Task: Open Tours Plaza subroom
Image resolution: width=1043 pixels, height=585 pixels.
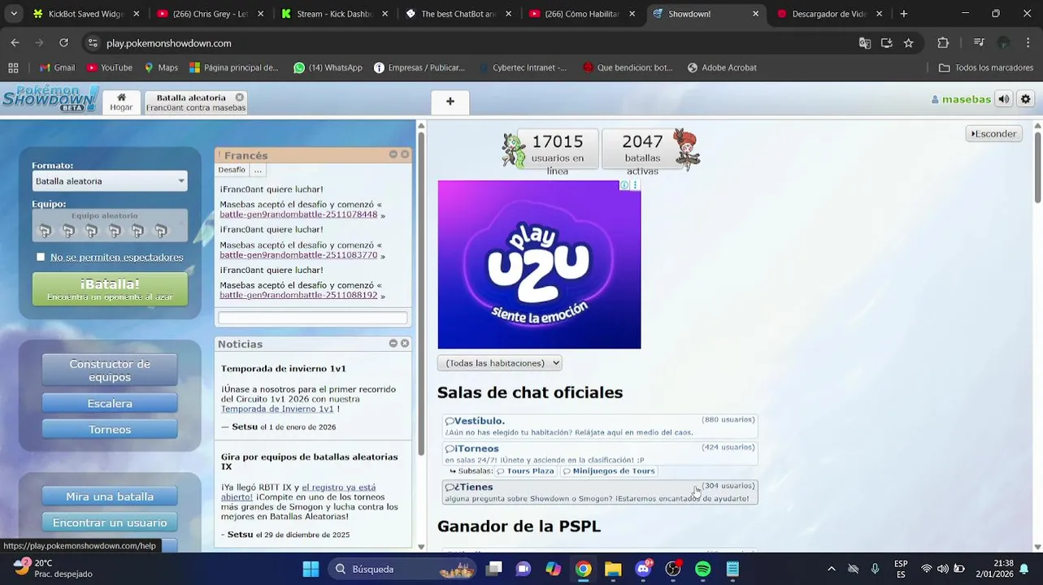Action: pos(525,471)
